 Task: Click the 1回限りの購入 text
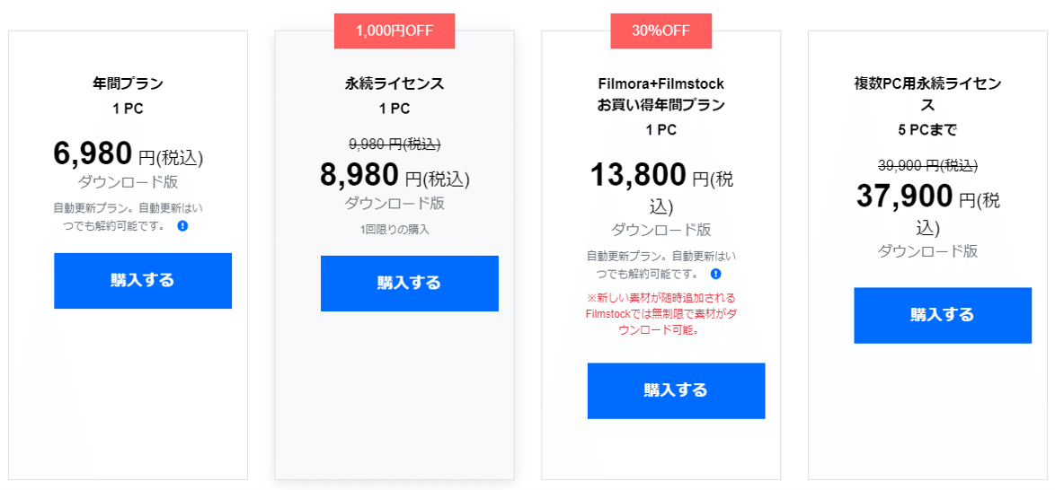click(x=395, y=230)
